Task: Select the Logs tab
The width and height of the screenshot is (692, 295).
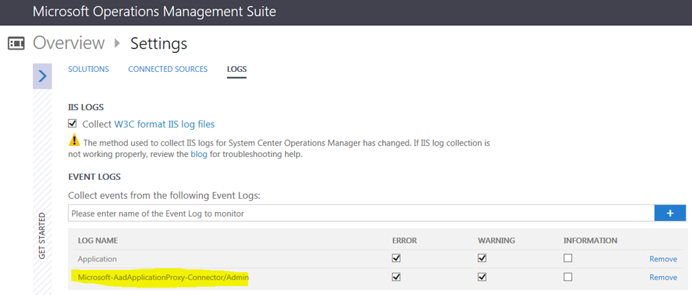Action: 237,69
